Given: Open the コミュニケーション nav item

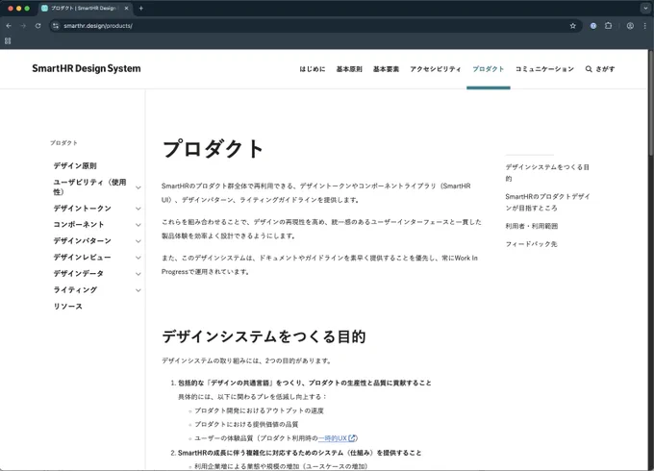Looking at the screenshot, I should tap(544, 69).
